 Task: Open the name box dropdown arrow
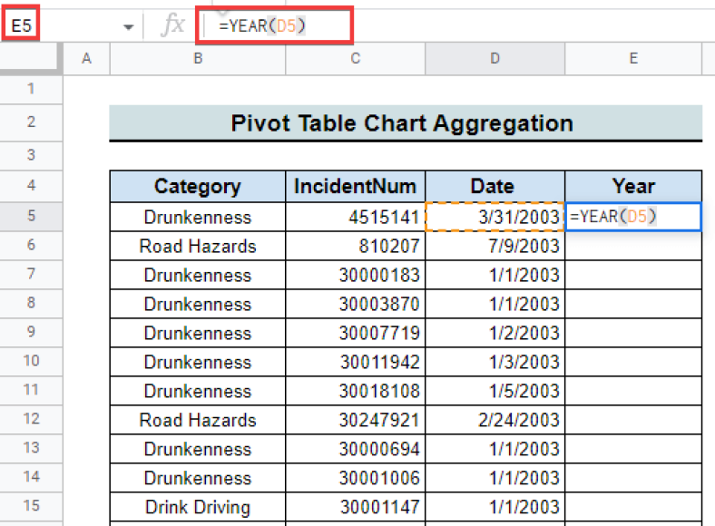(x=129, y=27)
